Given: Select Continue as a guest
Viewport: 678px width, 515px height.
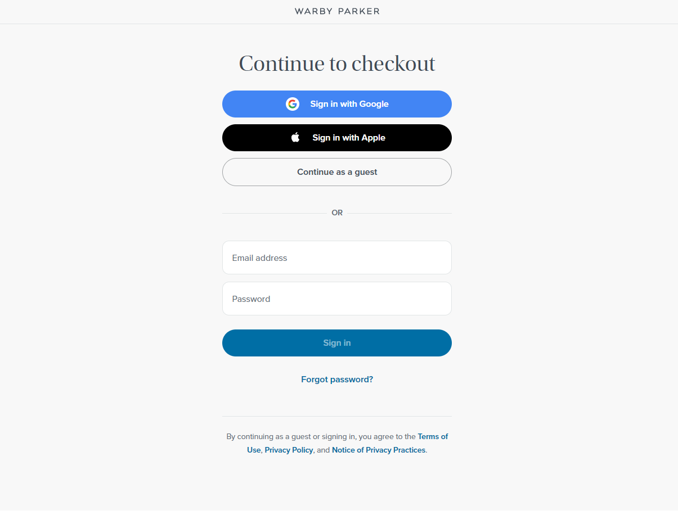Looking at the screenshot, I should point(337,172).
